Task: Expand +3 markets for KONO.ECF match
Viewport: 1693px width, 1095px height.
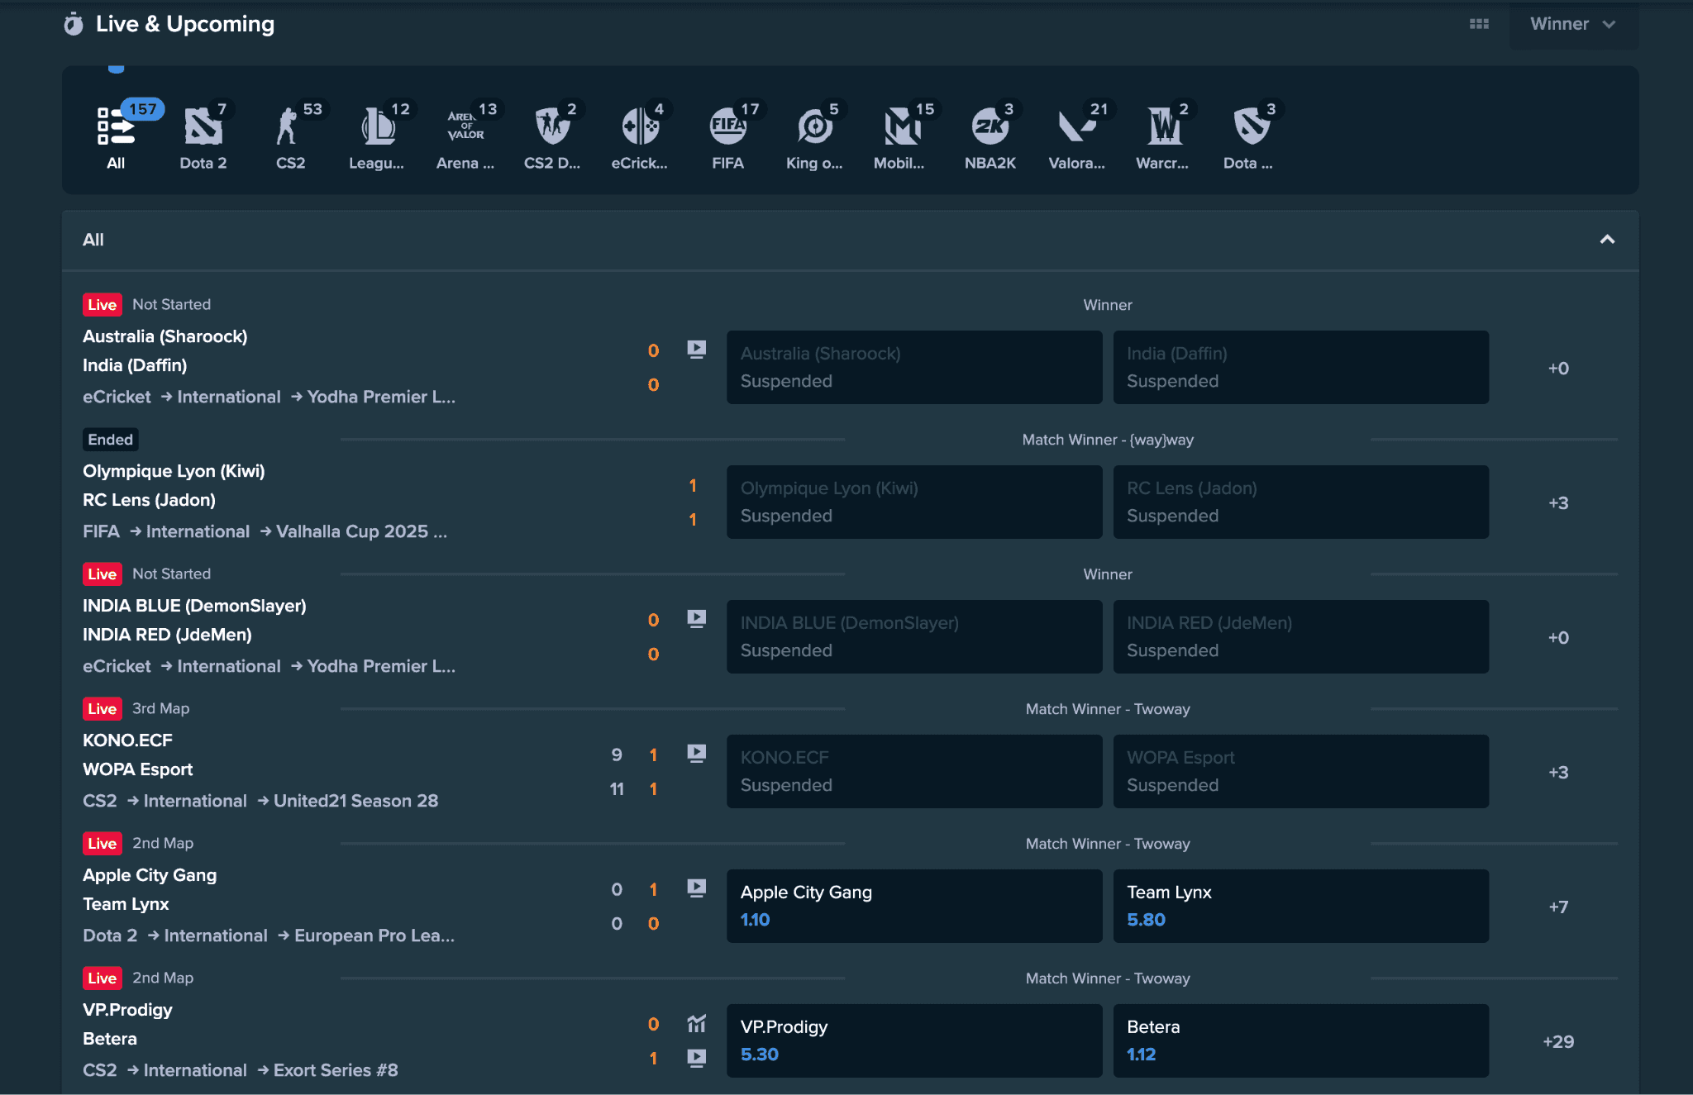Action: pyautogui.click(x=1558, y=772)
